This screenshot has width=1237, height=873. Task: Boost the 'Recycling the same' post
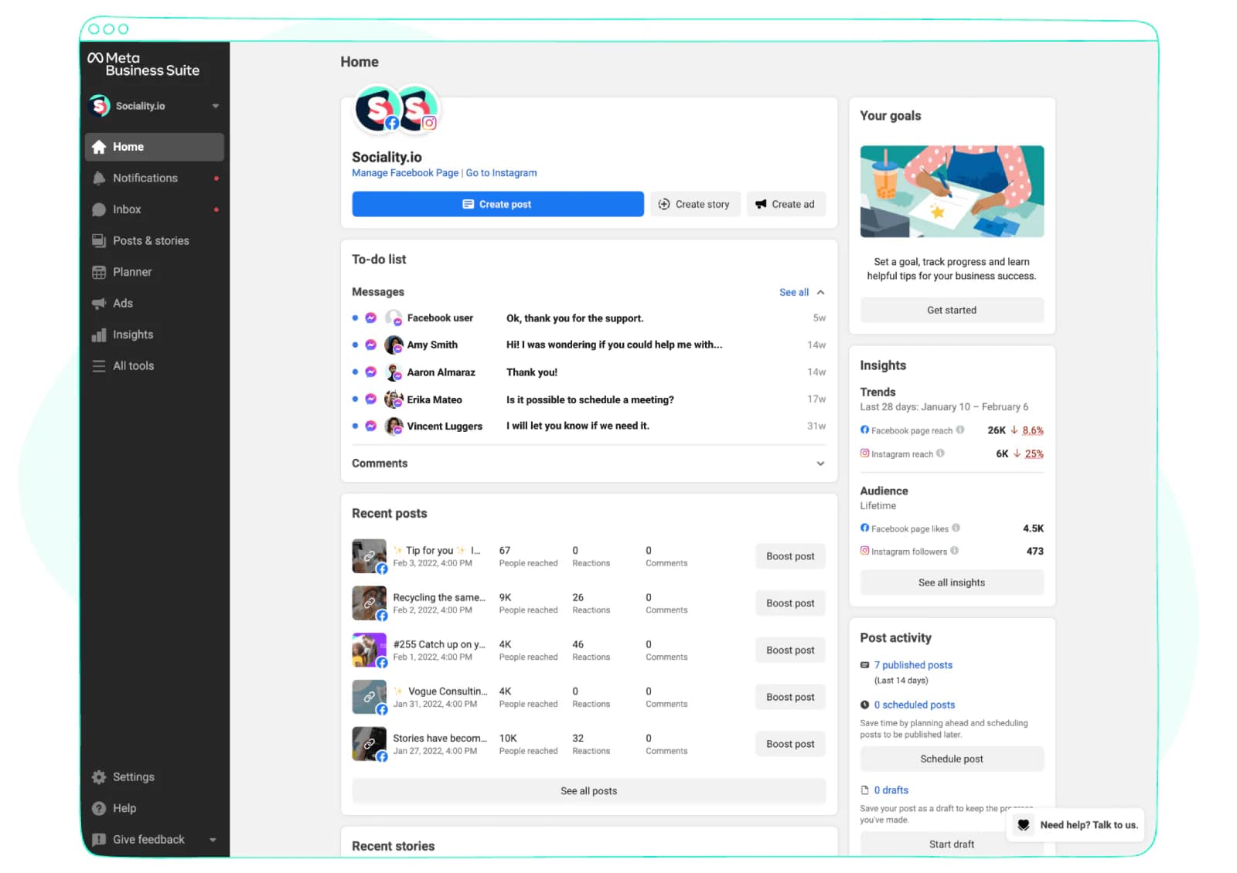tap(790, 604)
